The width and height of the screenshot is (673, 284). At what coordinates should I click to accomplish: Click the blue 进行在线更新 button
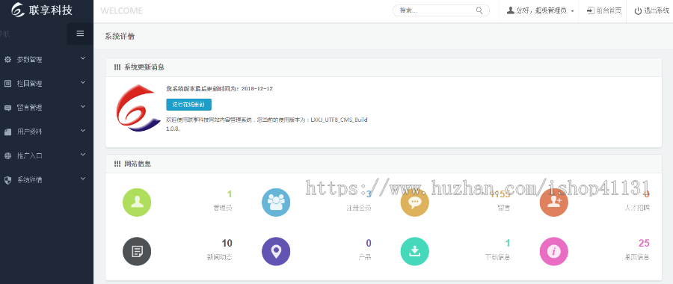pyautogui.click(x=189, y=105)
